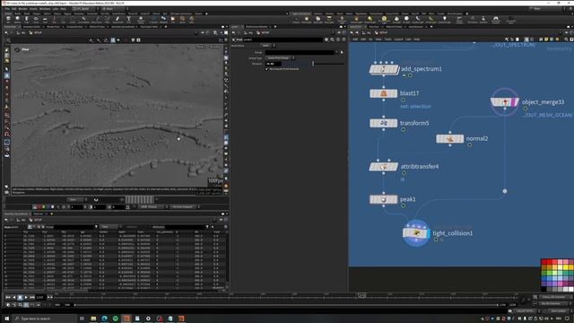Select the blast17 node
The width and height of the screenshot is (574, 323).
[383, 93]
